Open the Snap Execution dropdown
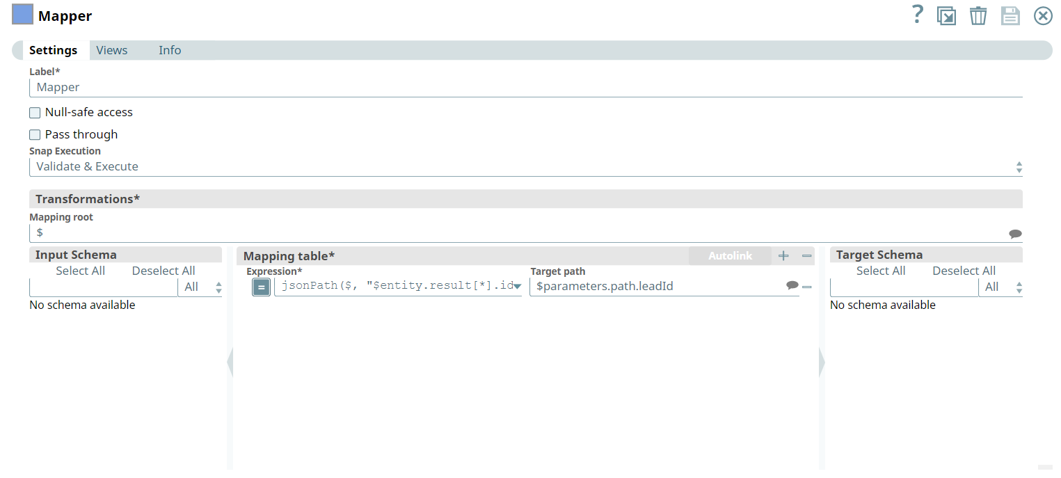This screenshot has height=478, width=1061. [526, 167]
